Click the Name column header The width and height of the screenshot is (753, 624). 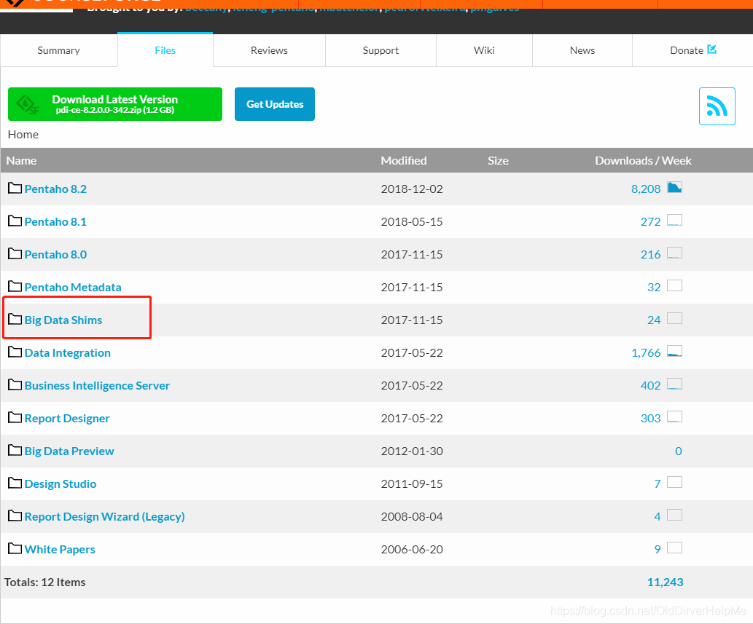(x=21, y=161)
